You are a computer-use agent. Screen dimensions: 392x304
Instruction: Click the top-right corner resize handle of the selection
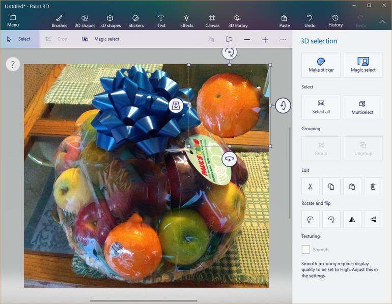[x=270, y=65]
